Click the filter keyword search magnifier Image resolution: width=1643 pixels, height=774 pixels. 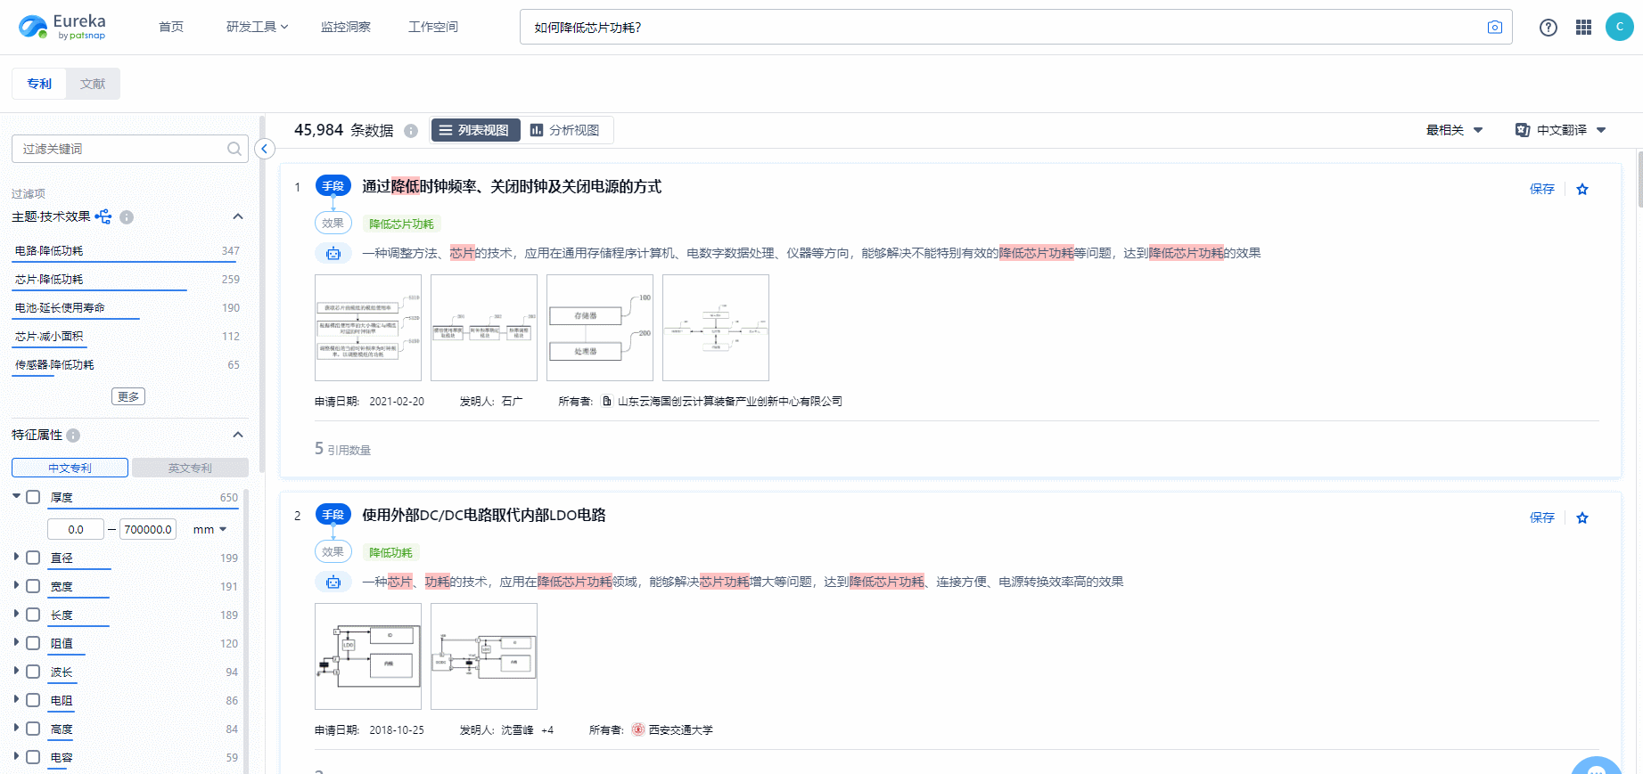(234, 149)
